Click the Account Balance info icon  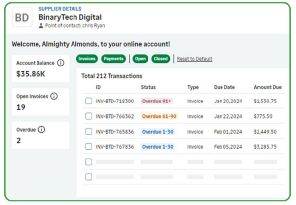pyautogui.click(x=61, y=63)
